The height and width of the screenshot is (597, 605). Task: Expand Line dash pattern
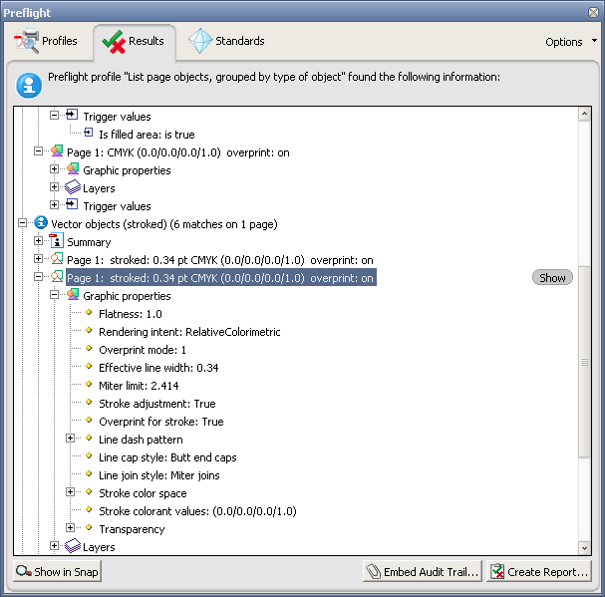(x=70, y=438)
